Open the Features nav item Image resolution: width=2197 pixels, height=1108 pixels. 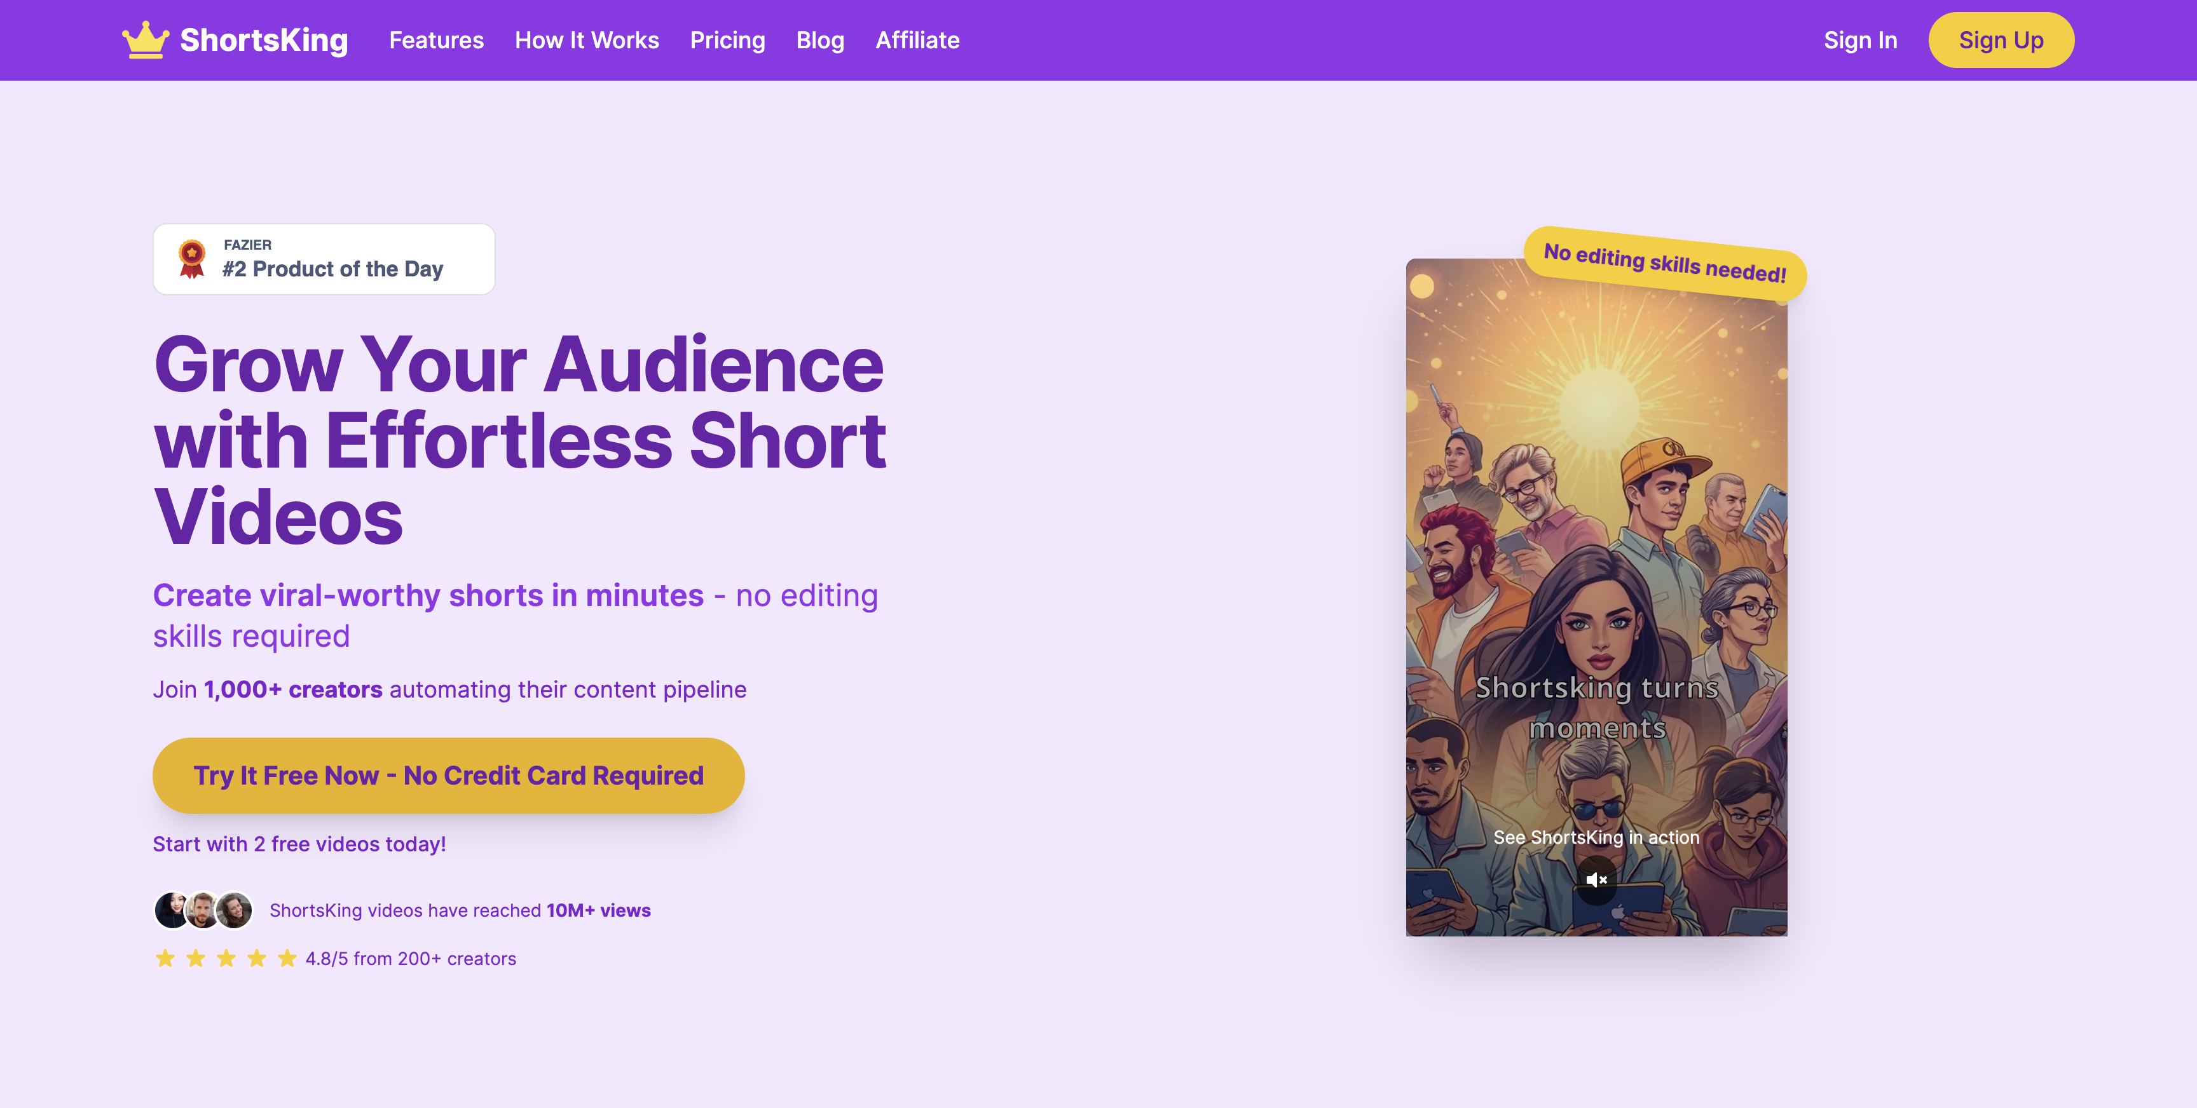436,40
